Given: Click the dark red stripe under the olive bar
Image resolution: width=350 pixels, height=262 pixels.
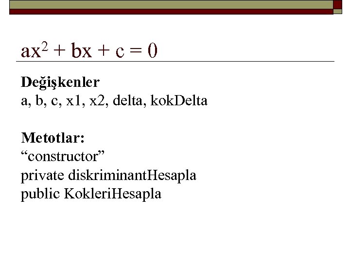Looking at the screenshot, I should tap(171, 12).
